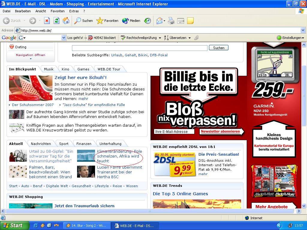Switch to Blur - Song 2 Winamp taskbar item
The image size is (307, 230).
(87, 226)
